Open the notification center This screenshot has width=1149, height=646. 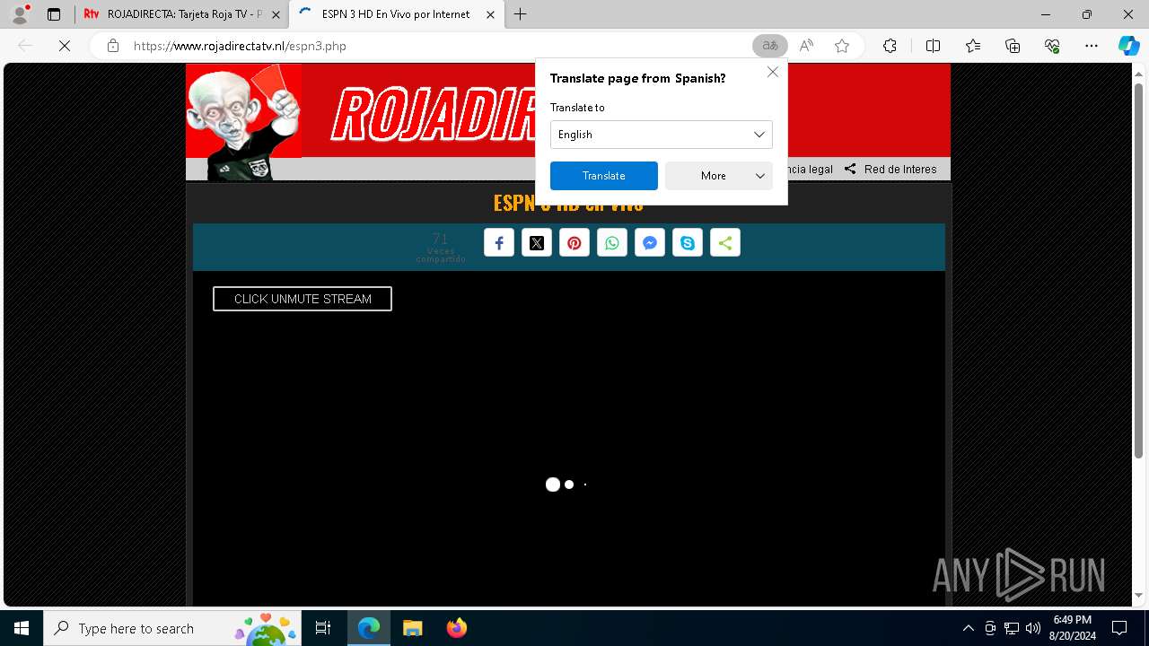[1119, 628]
